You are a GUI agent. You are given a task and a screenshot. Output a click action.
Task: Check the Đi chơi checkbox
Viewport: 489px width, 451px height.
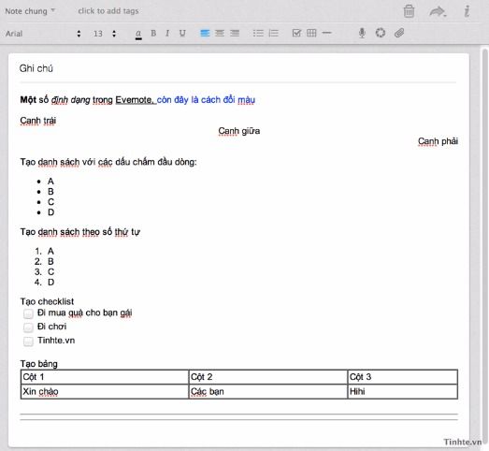point(28,327)
